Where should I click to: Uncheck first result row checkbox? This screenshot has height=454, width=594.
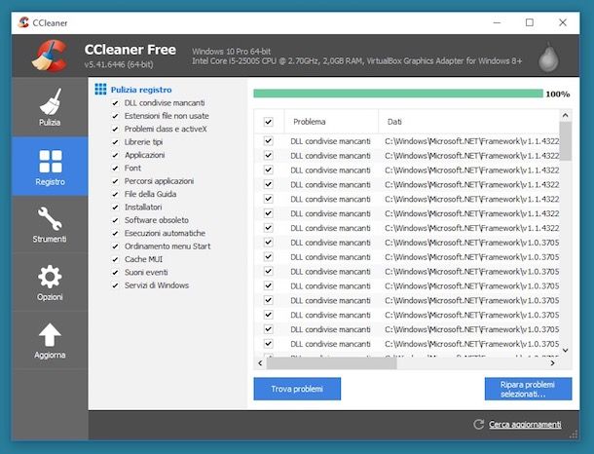(268, 141)
